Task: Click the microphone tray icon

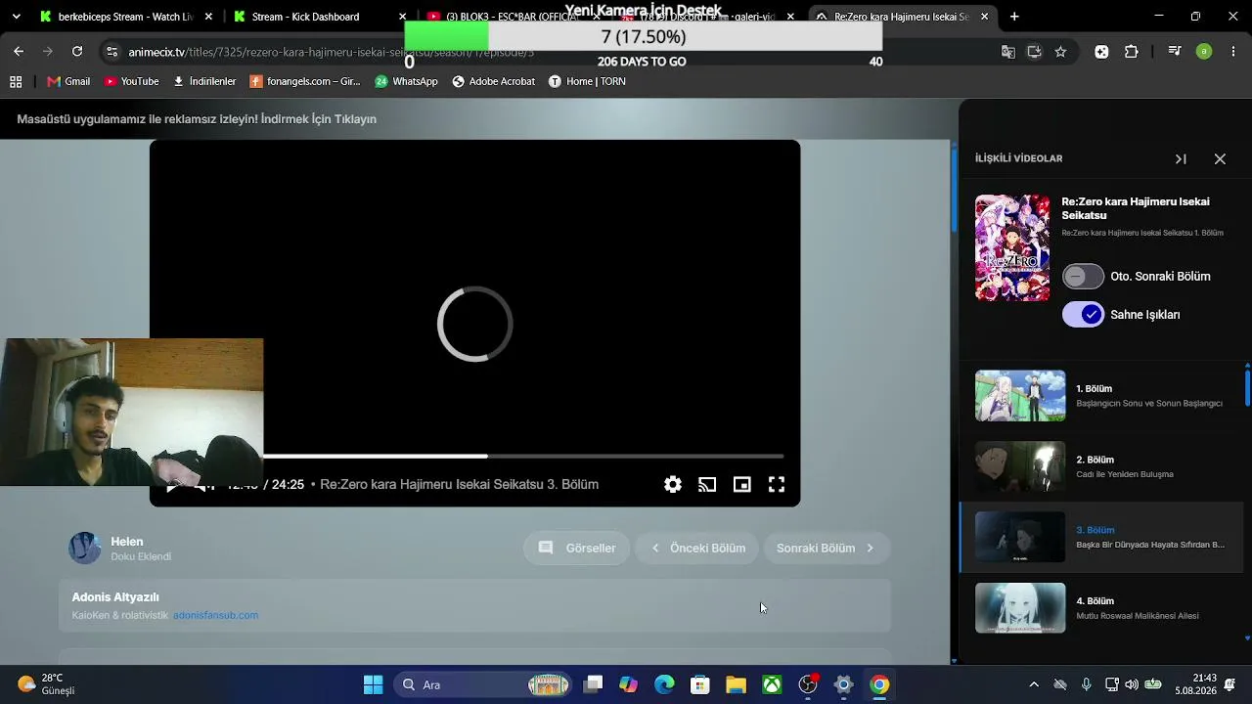Action: pos(1086,684)
